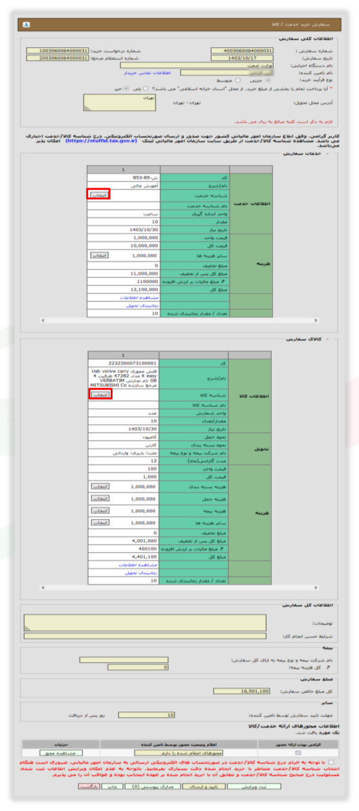Open مشاهده اطلاعات in goods table
359x811 pixels.
coord(141,565)
